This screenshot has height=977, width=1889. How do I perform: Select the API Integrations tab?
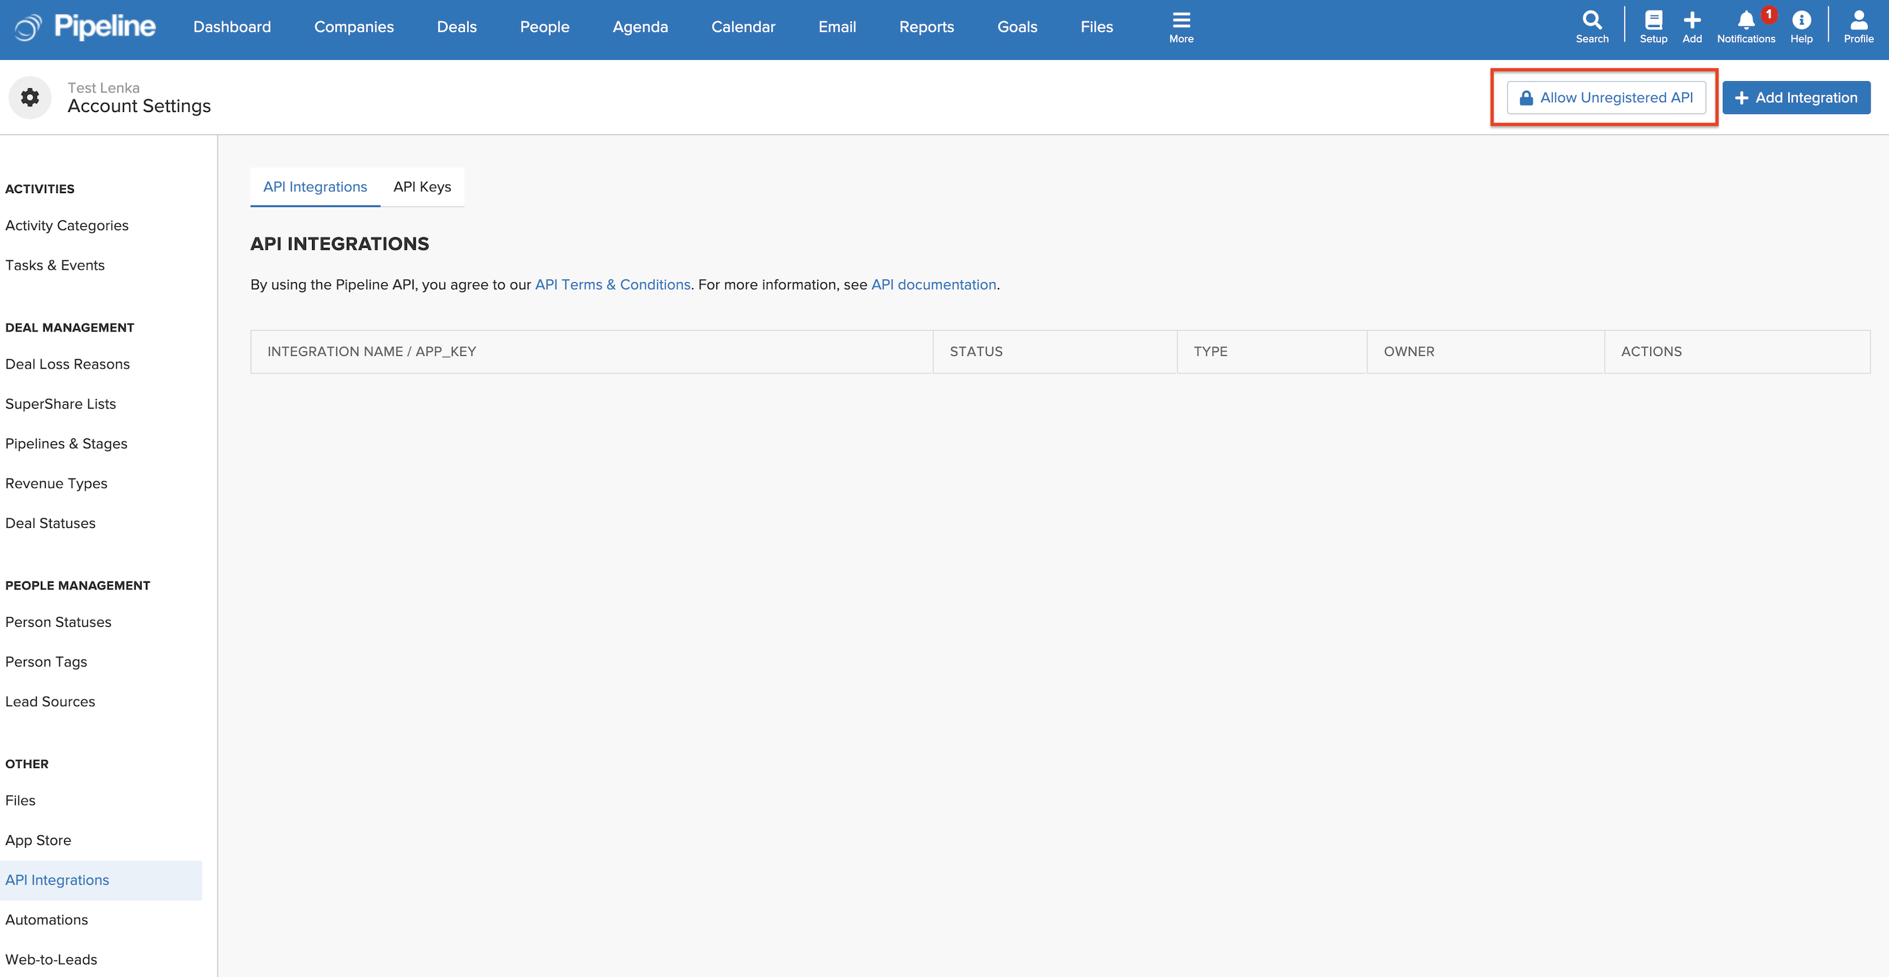pos(315,187)
